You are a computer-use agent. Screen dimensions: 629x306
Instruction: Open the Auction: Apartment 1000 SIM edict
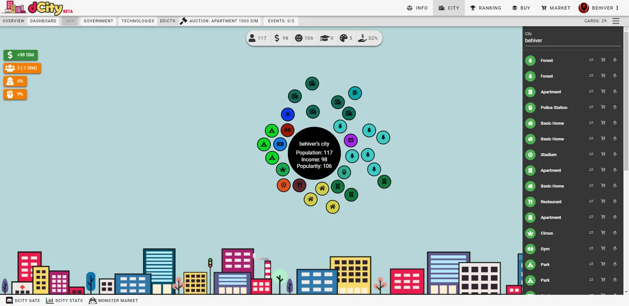pyautogui.click(x=219, y=21)
